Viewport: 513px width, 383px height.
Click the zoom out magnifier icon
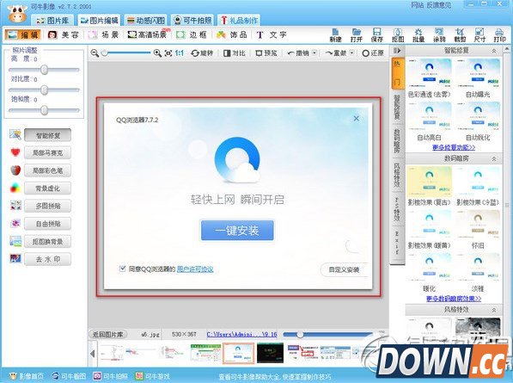point(95,53)
